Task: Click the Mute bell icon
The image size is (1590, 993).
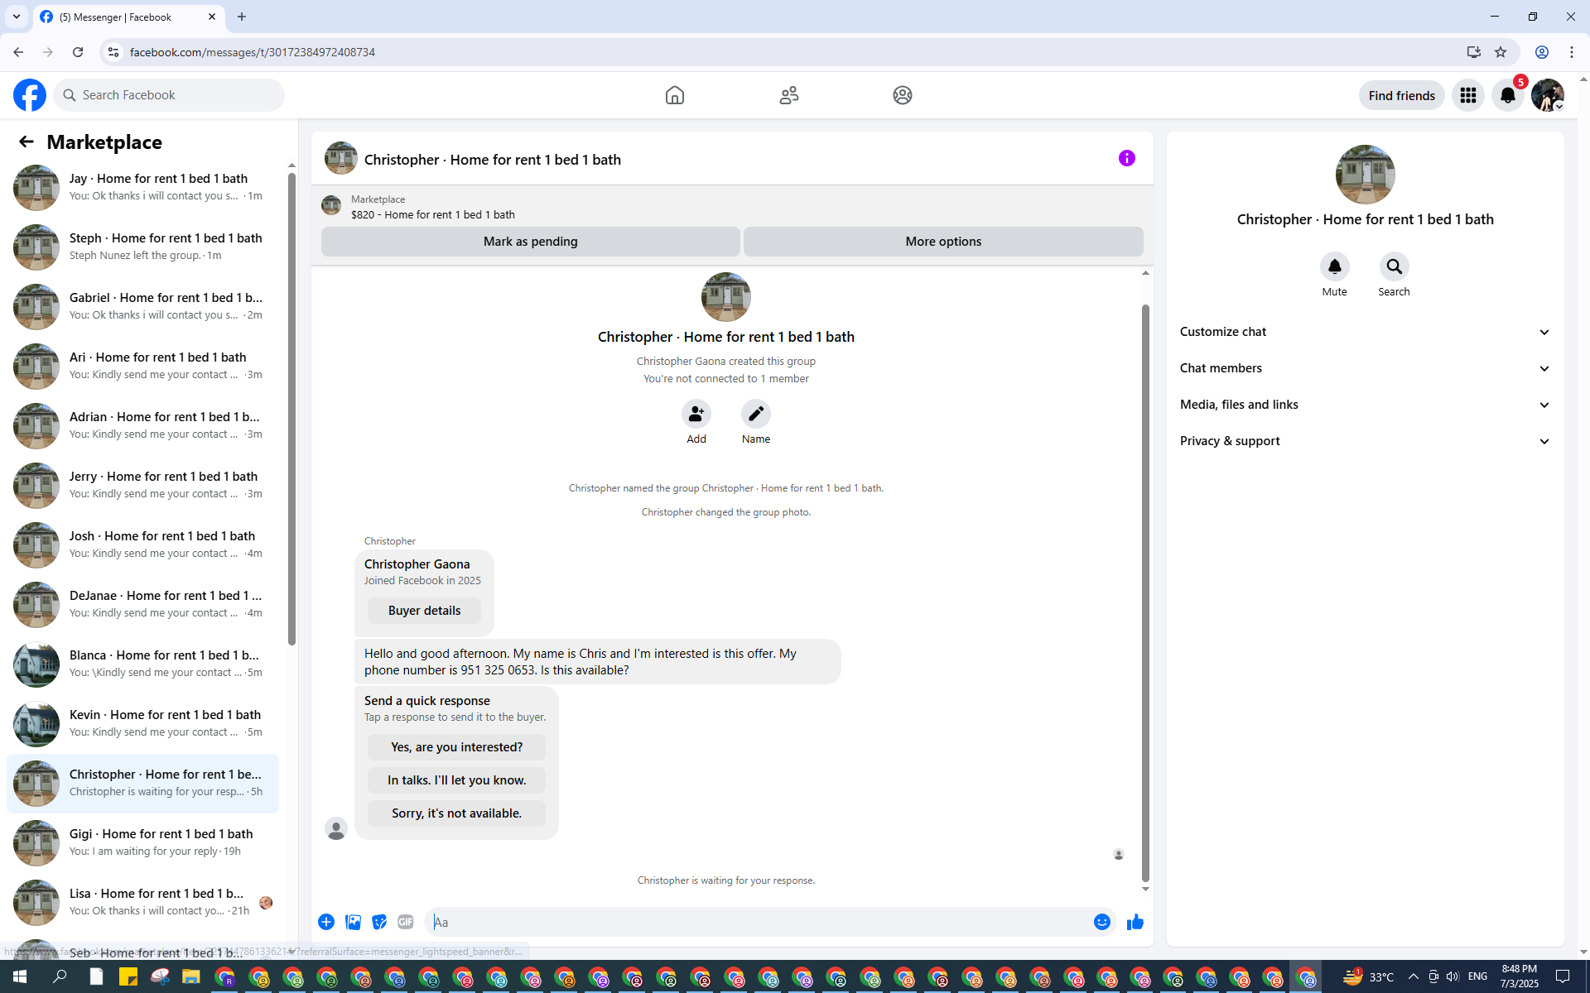Action: click(1334, 266)
